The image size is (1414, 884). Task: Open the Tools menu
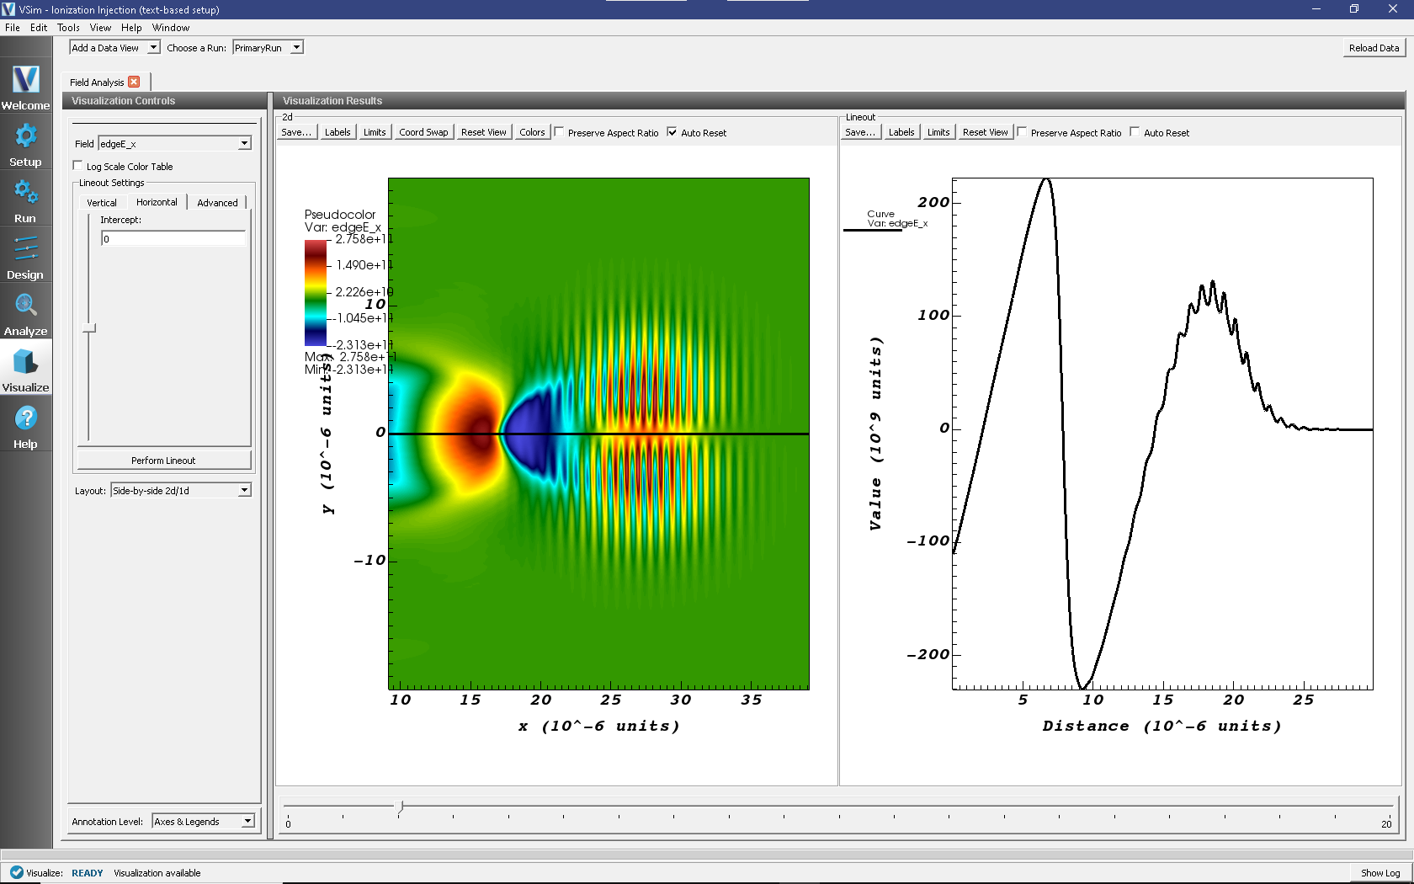(x=68, y=27)
